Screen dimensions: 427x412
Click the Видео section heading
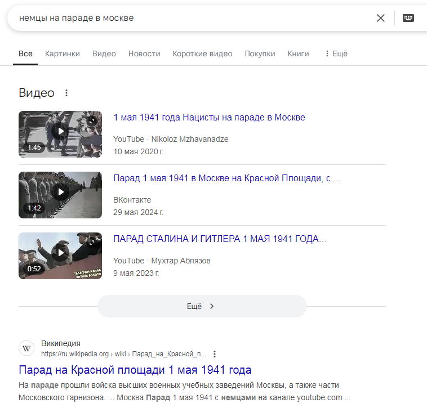point(37,93)
